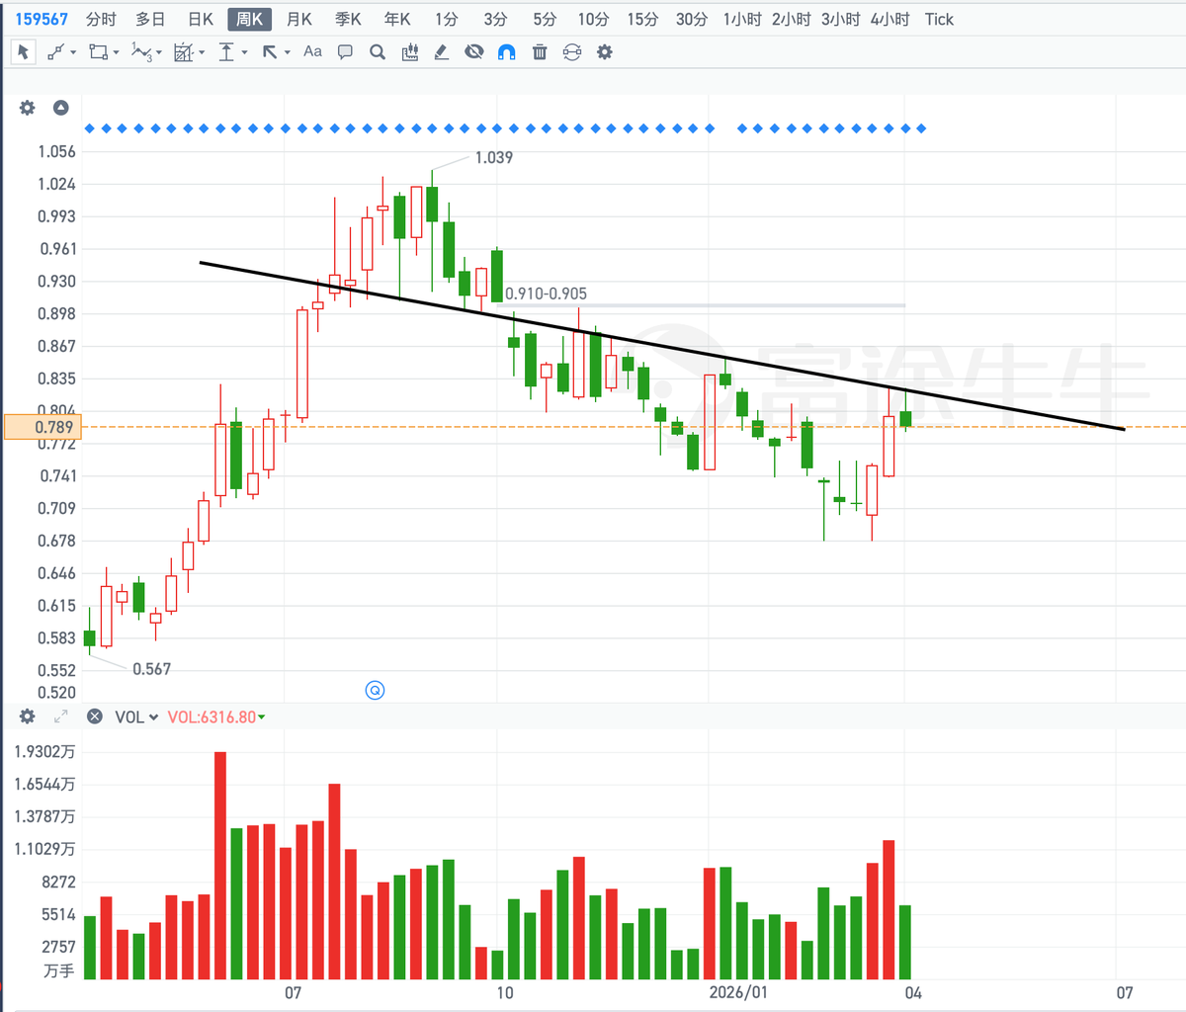Image resolution: width=1186 pixels, height=1012 pixels.
Task: Toggle the magnet snap mode
Action: [507, 51]
